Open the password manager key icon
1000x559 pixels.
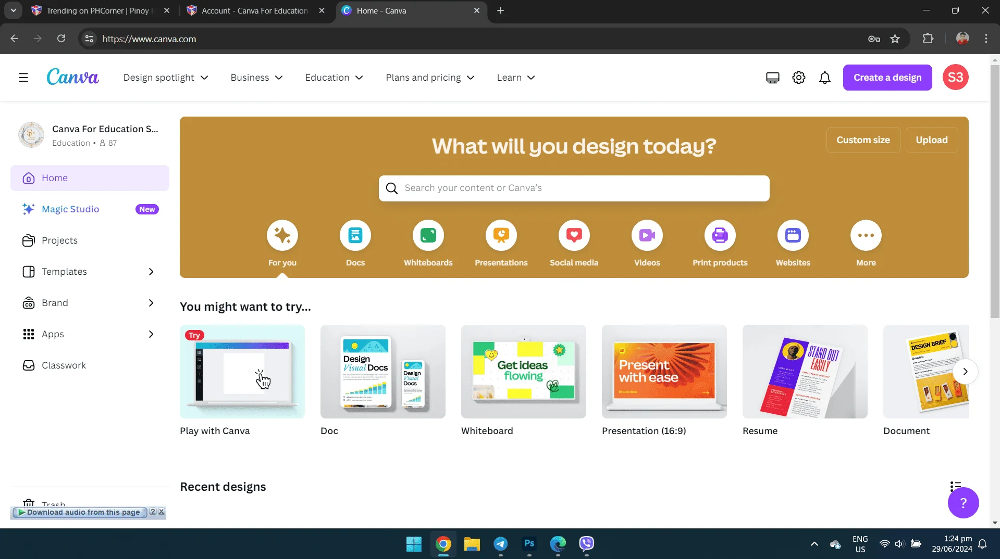pyautogui.click(x=874, y=39)
